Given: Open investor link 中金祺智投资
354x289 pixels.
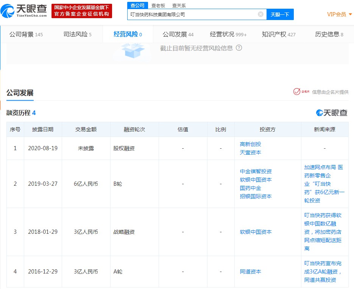Looking at the screenshot, I should [256, 171].
